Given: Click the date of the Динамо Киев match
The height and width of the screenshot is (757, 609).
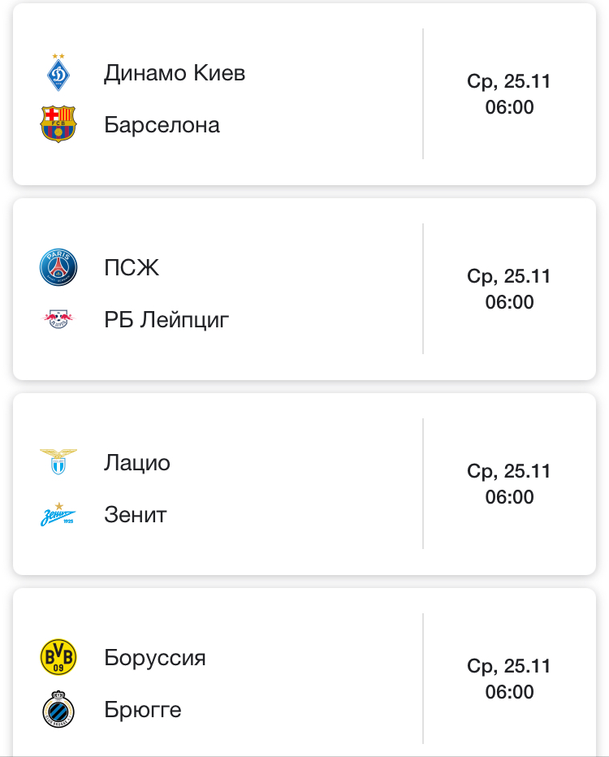Looking at the screenshot, I should (509, 81).
